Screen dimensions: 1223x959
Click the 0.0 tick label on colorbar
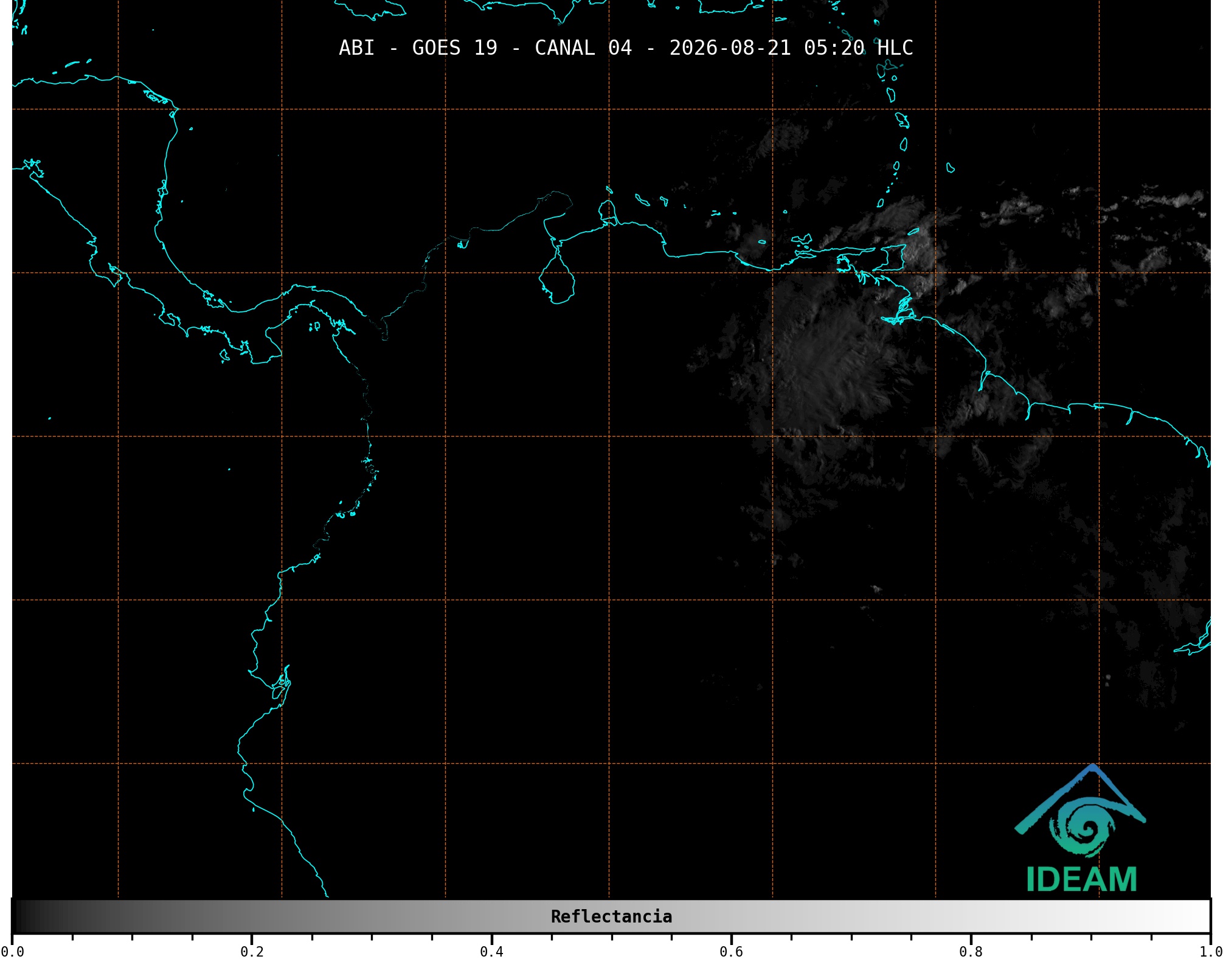click(12, 951)
